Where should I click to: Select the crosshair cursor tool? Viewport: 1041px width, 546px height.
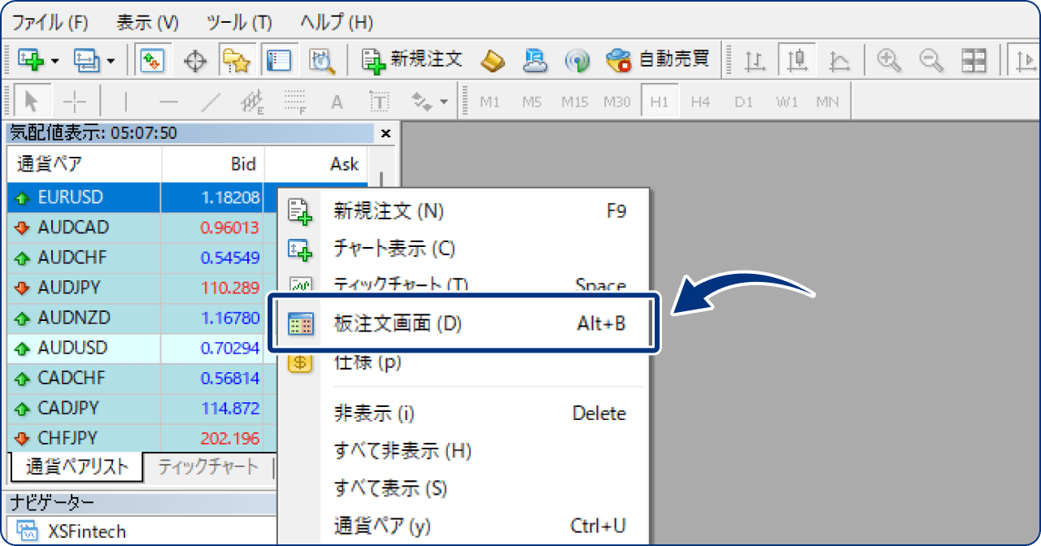pos(74,100)
